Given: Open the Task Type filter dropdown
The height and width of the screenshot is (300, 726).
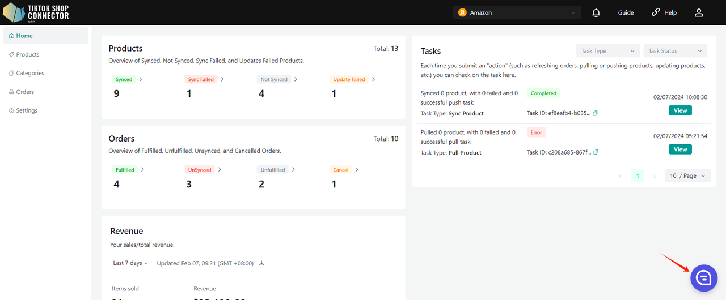Looking at the screenshot, I should [x=607, y=51].
